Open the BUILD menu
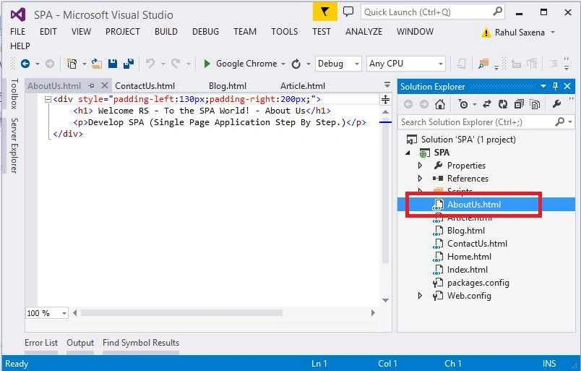 click(x=166, y=32)
